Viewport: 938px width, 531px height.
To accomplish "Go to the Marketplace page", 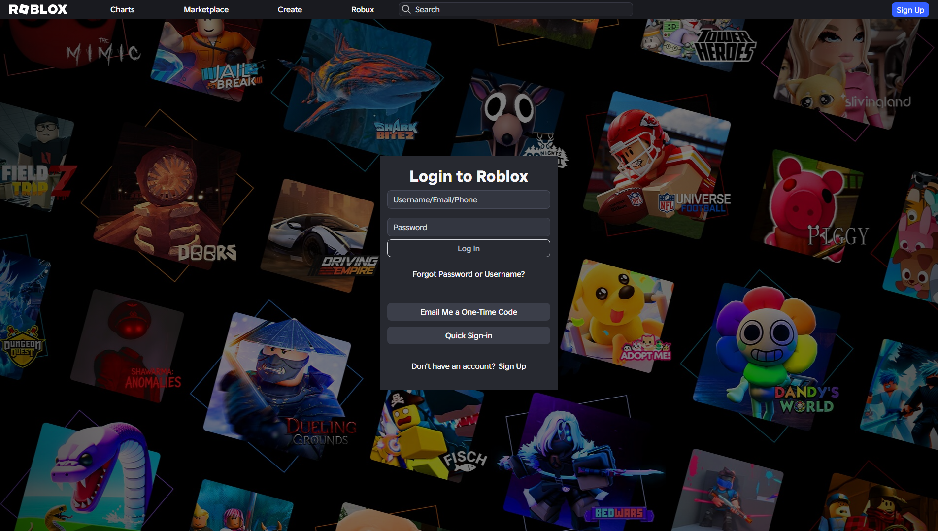I will click(206, 9).
